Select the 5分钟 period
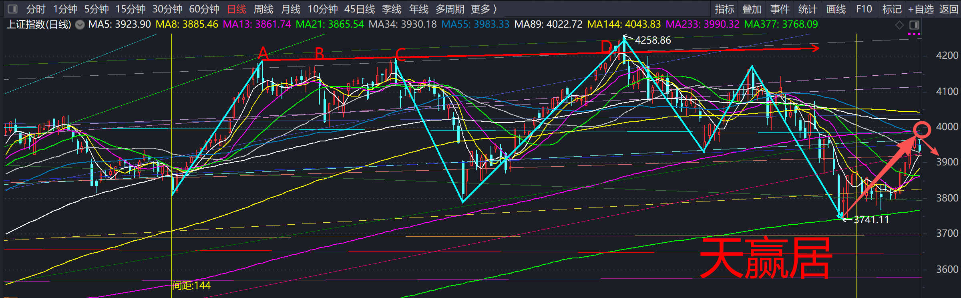 pos(97,9)
